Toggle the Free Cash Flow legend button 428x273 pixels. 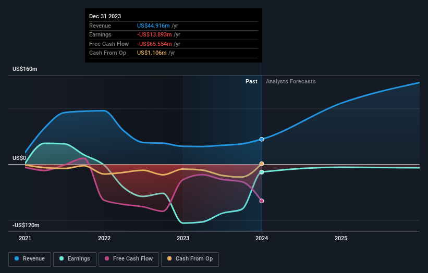point(129,259)
